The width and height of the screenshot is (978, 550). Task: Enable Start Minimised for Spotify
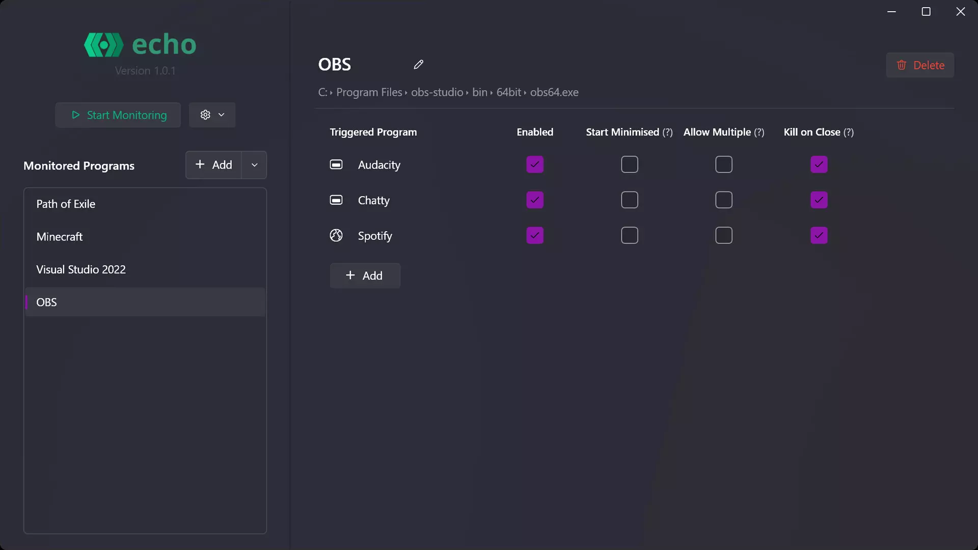point(630,235)
